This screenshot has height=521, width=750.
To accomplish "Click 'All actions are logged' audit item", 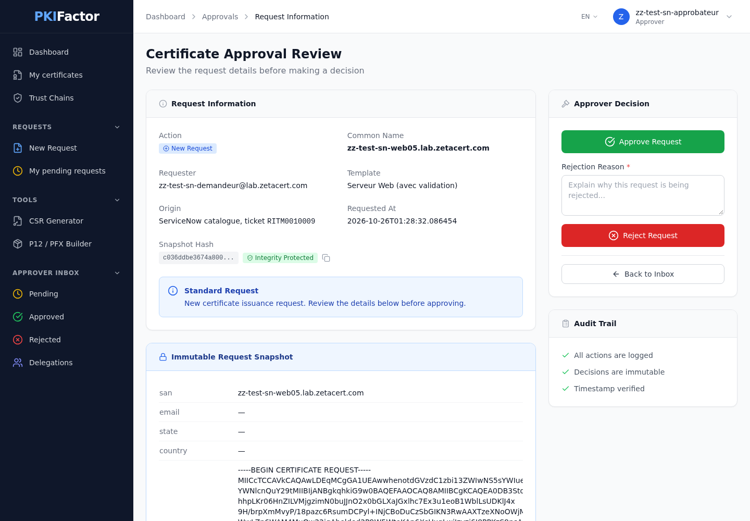I will (613, 355).
